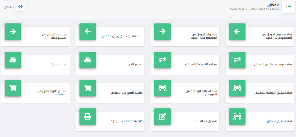Click the boxes icon for محضر الجرد
Viewport: 296px width, 137px height.
coord(88,60)
